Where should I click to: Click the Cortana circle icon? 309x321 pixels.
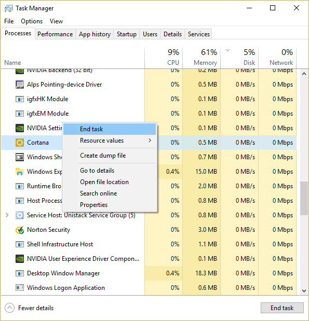point(20,143)
